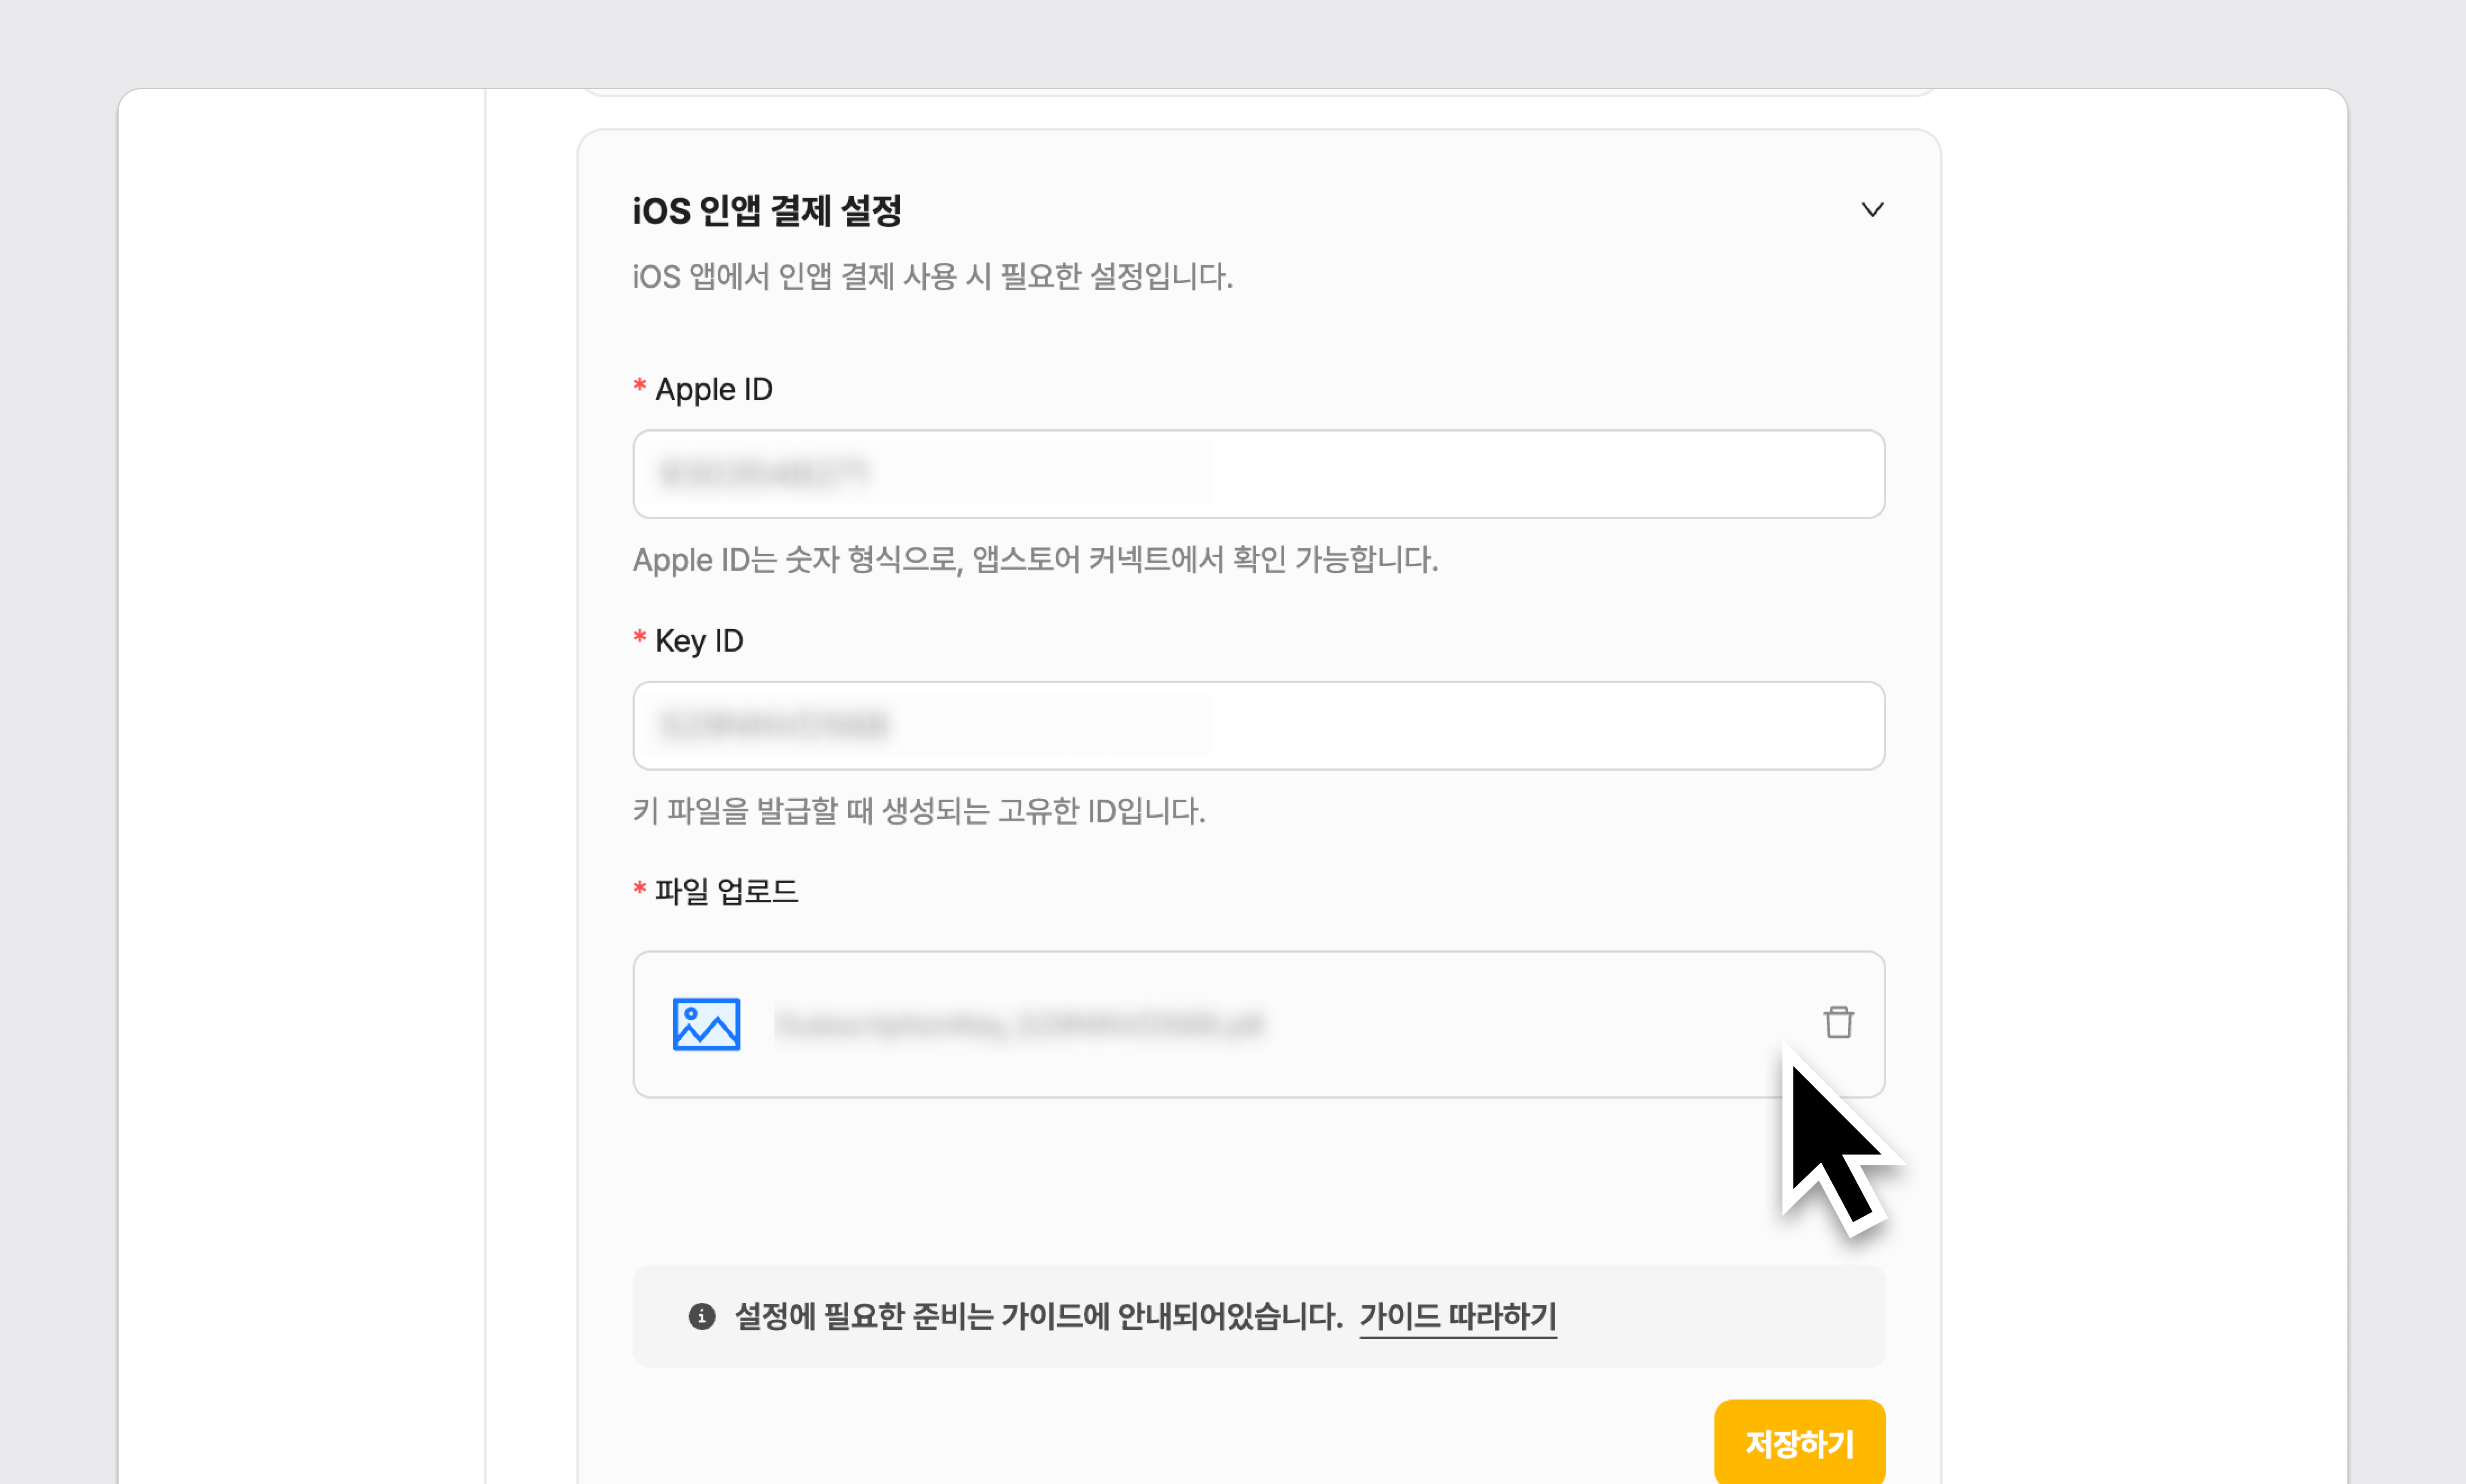The image size is (2466, 1484).
Task: Click the blurred uploaded file name
Action: pyautogui.click(x=1018, y=1024)
